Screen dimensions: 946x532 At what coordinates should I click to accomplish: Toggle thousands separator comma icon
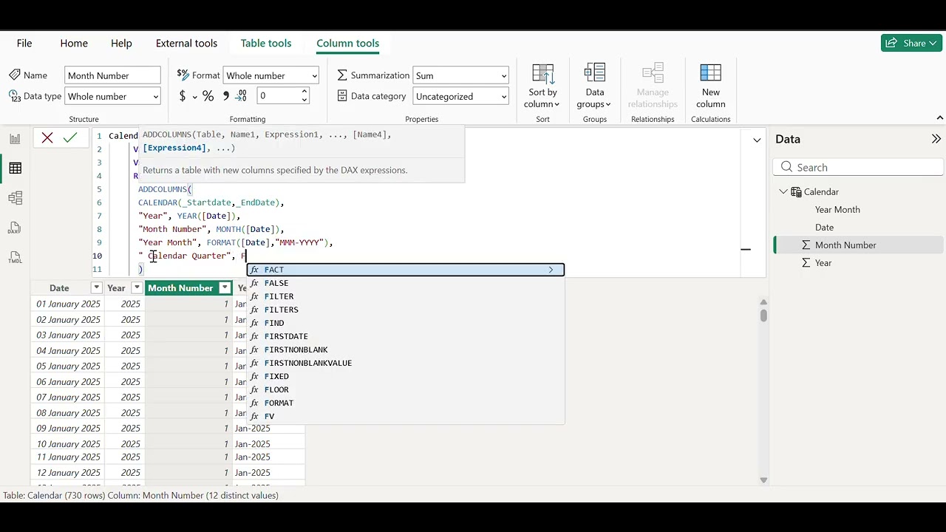click(225, 96)
